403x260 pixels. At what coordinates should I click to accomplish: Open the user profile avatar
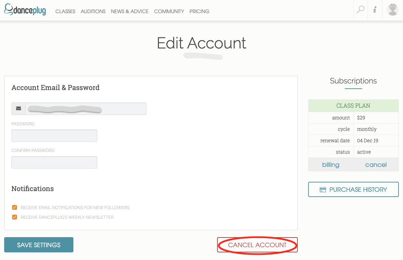393,10
